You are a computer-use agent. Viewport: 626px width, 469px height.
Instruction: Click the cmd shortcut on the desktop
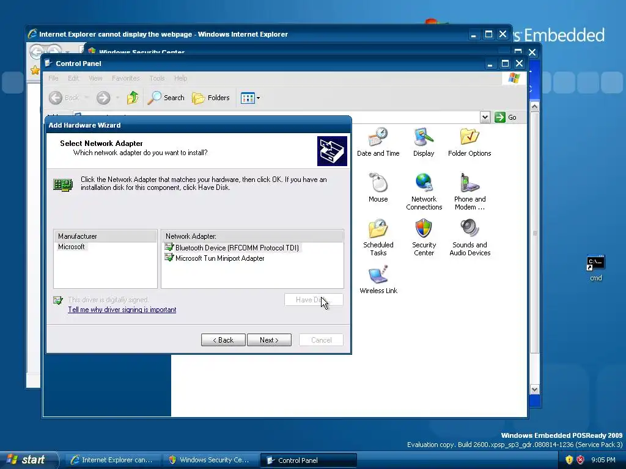coord(595,268)
